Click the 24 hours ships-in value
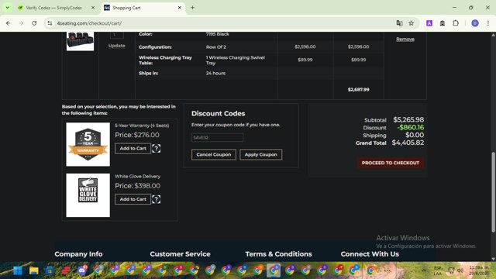Viewport: 496px width, 279px height. tap(215, 73)
